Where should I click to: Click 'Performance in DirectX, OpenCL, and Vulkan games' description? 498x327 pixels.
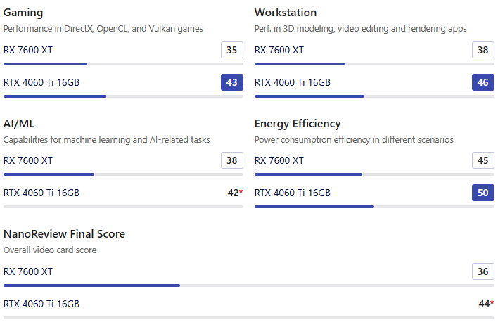[x=103, y=29]
